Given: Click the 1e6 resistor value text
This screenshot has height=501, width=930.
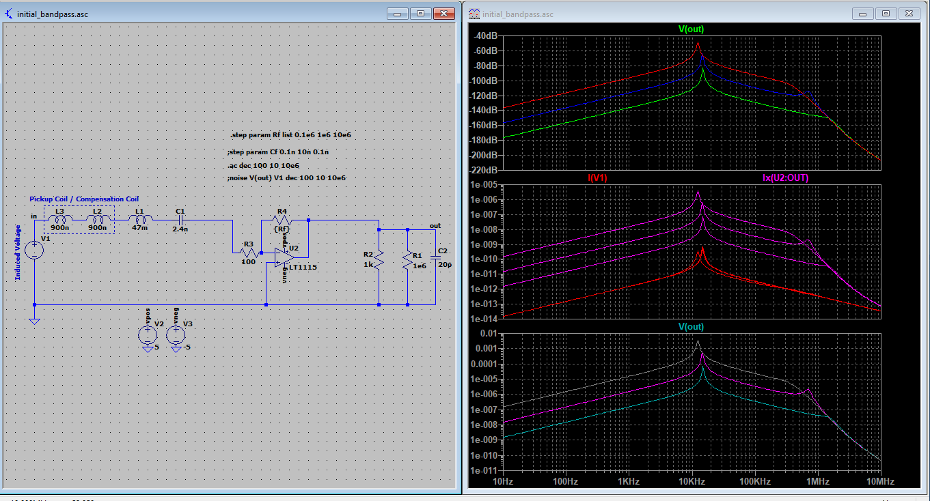Looking at the screenshot, I should 419,266.
